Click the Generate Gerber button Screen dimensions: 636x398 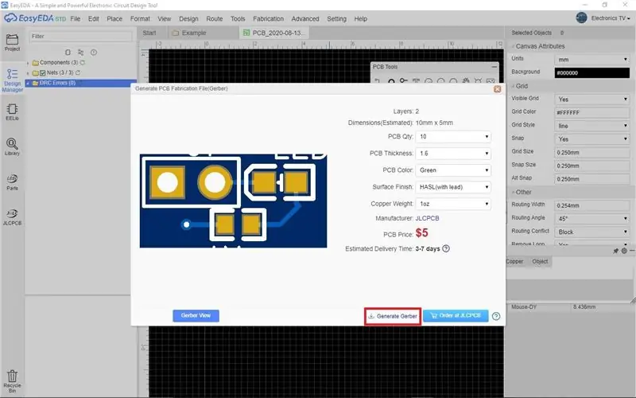point(393,316)
